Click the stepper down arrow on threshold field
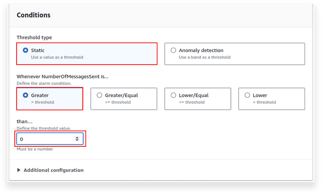322x194 pixels. 77,140
